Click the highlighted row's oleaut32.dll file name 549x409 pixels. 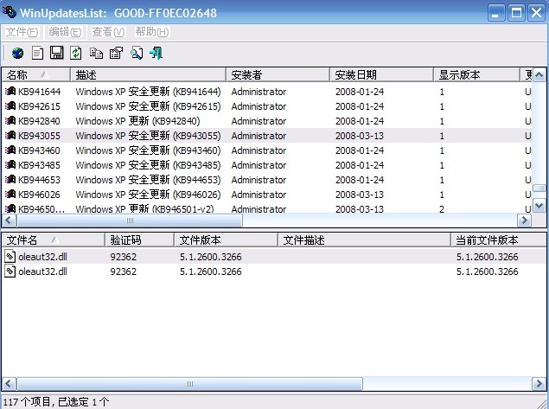[42, 257]
